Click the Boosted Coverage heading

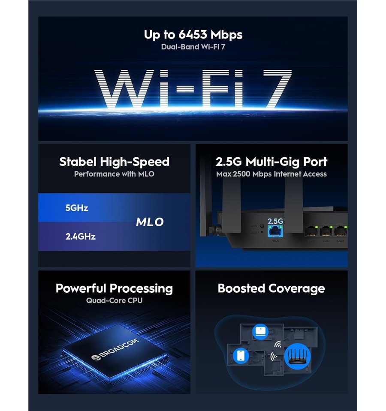(x=271, y=288)
